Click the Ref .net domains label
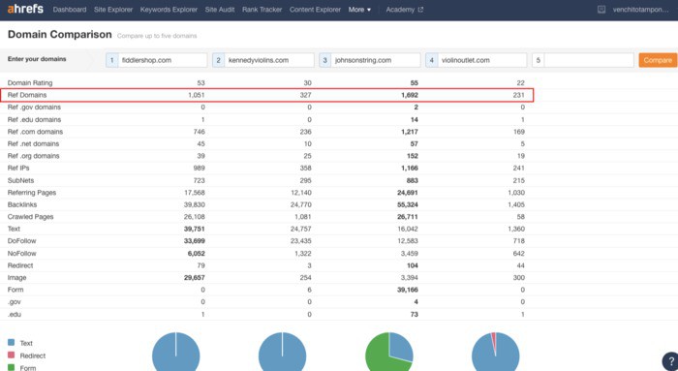678x371 pixels. [33, 143]
